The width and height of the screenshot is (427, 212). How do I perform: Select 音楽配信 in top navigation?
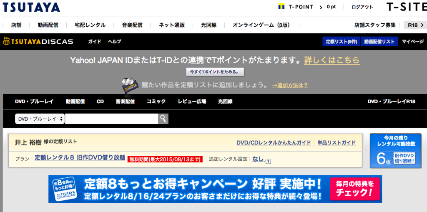132,25
